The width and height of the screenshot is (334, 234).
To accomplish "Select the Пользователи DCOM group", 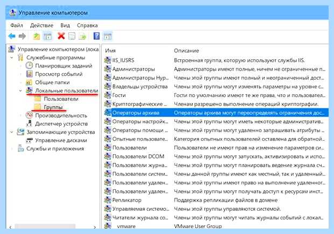I will [138, 156].
